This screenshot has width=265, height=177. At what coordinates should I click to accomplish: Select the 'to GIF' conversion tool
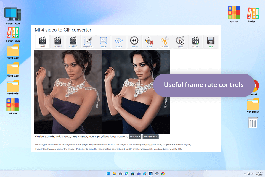pyautogui.click(x=42, y=42)
